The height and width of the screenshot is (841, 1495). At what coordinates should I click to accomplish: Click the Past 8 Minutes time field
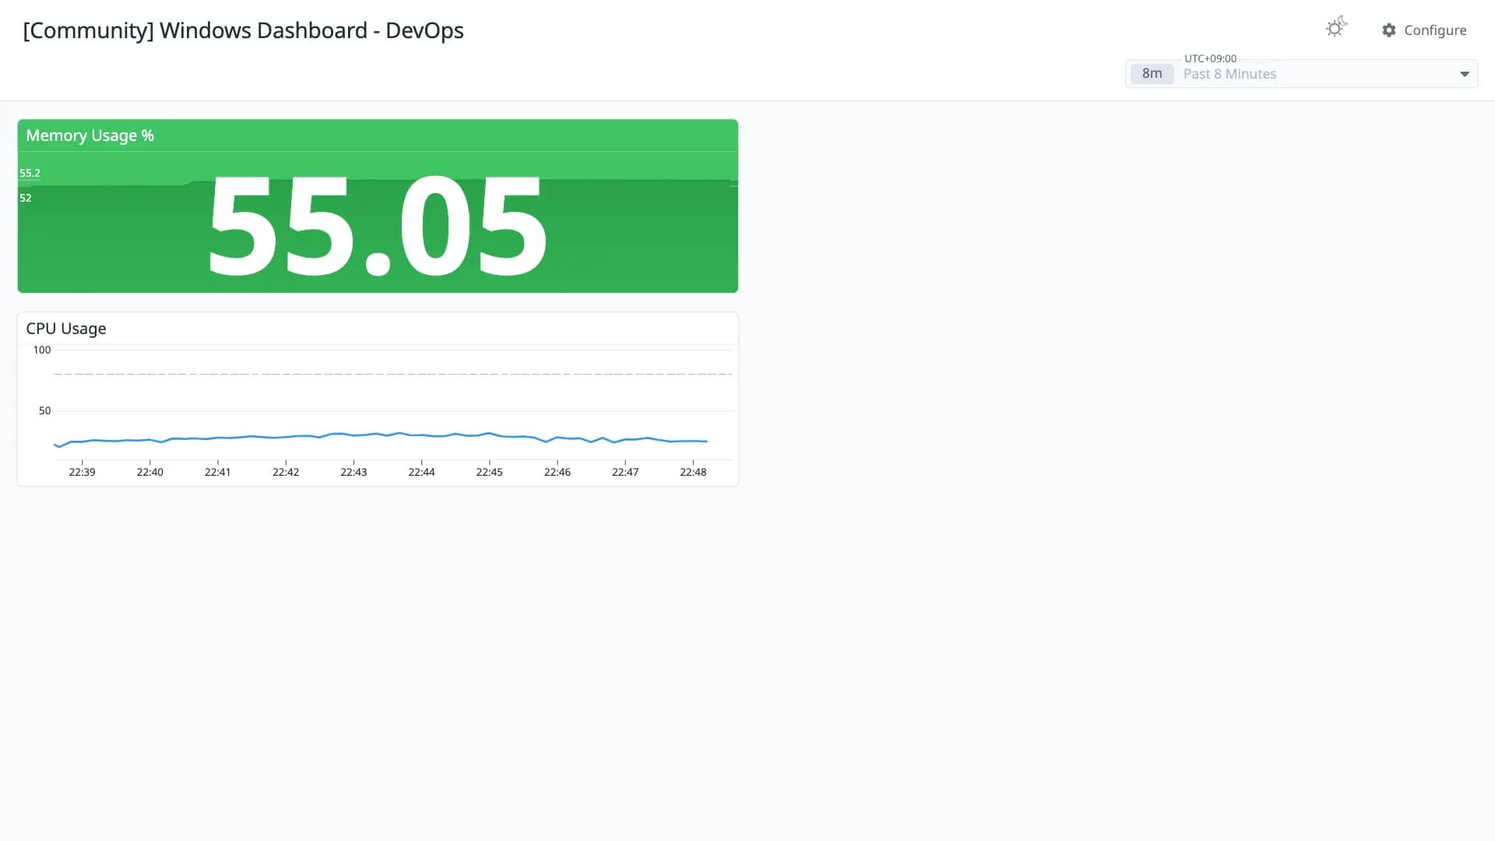pyautogui.click(x=1301, y=74)
